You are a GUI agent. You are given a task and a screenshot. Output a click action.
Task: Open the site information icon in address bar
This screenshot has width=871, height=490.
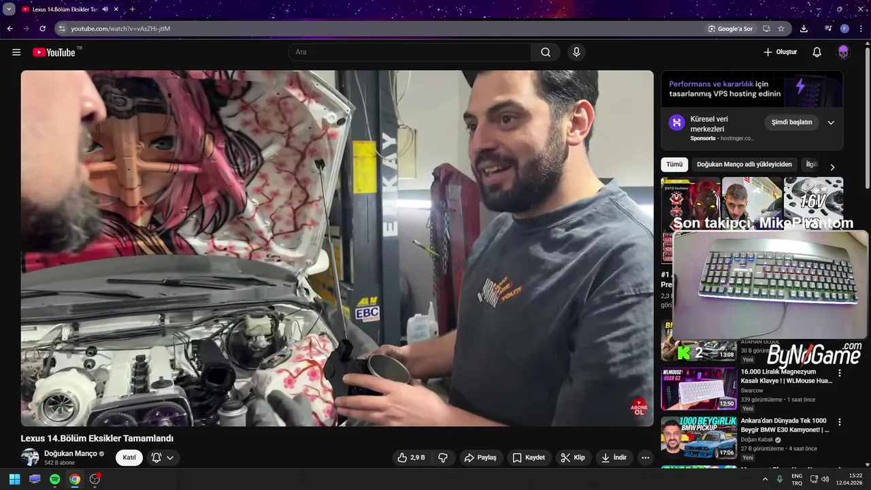(62, 29)
